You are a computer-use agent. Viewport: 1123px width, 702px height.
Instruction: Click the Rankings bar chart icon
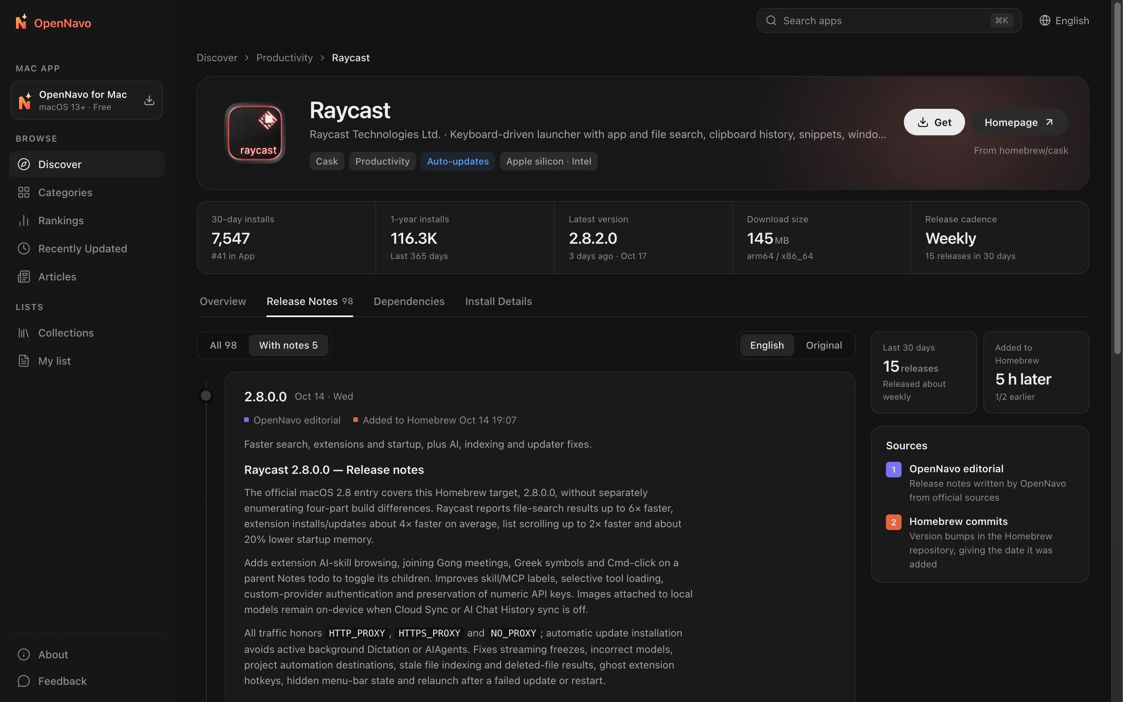[x=24, y=220]
